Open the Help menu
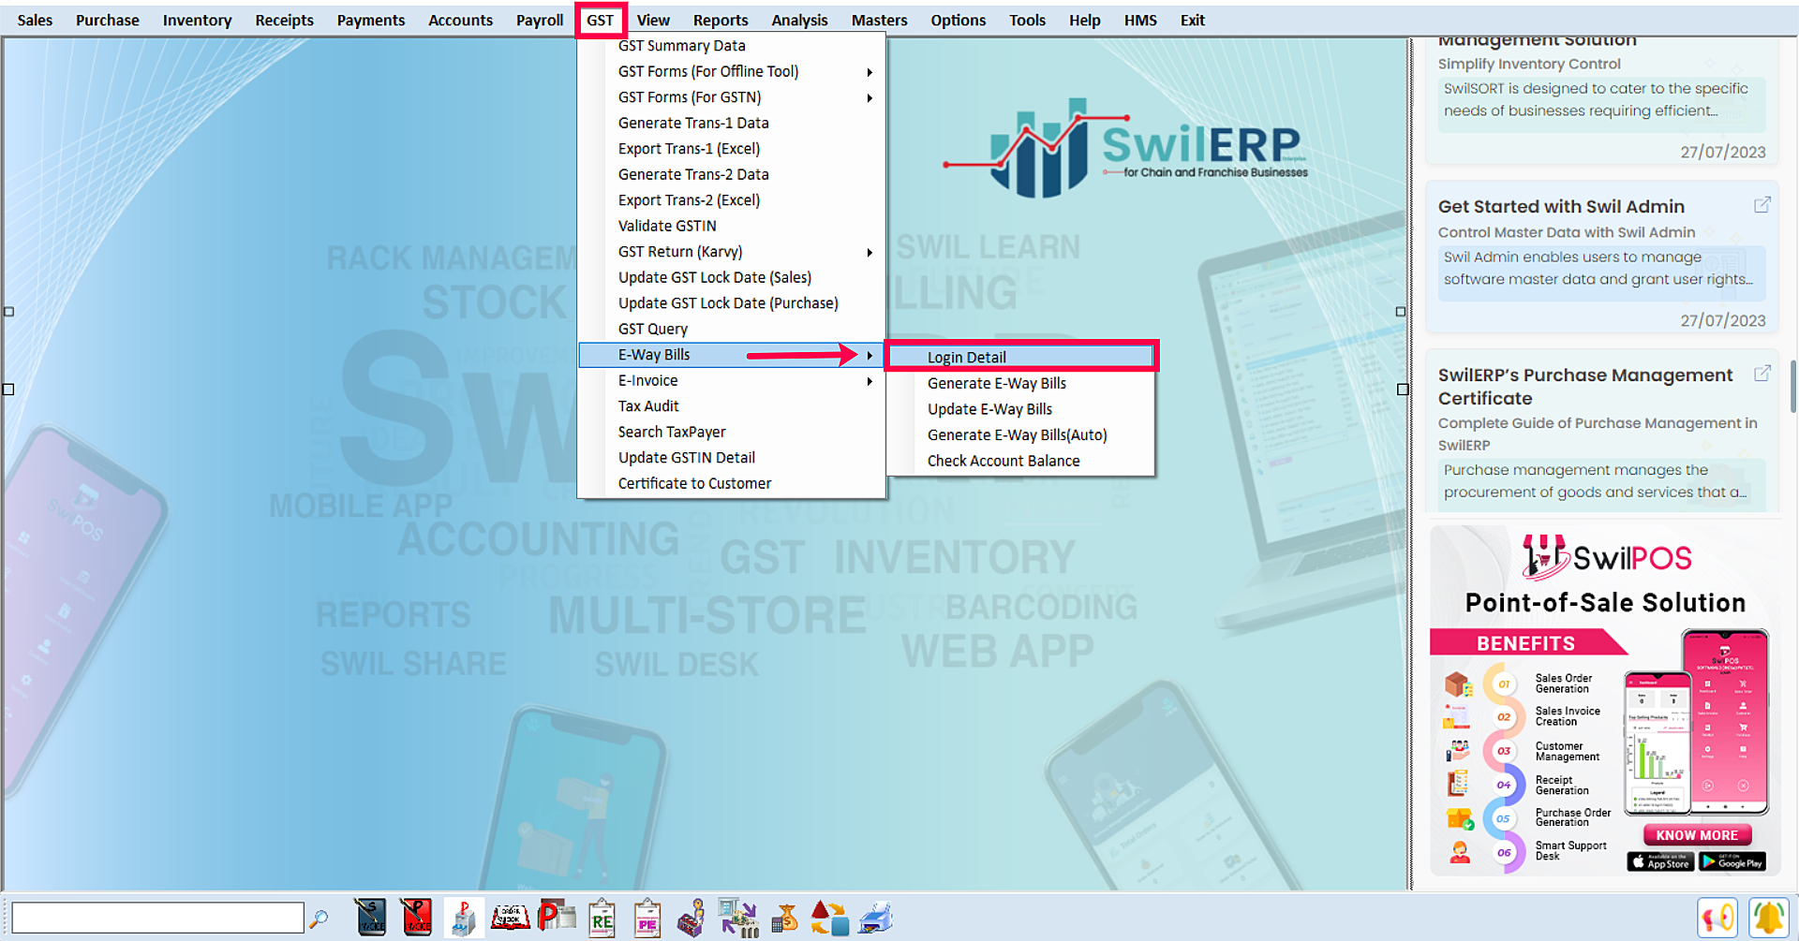1799x941 pixels. (1084, 20)
